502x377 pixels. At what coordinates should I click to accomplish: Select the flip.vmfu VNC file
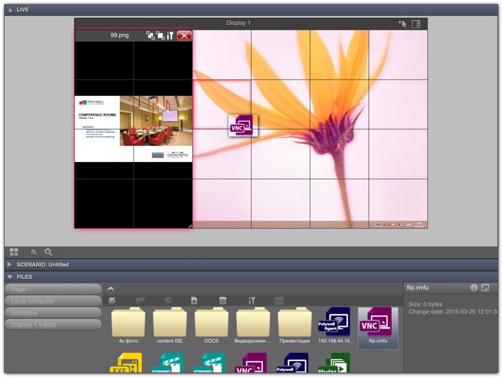click(378, 327)
